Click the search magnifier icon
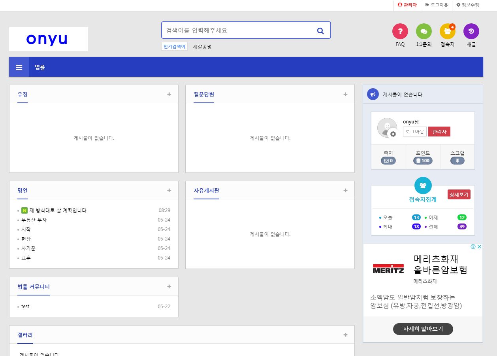Image resolution: width=497 pixels, height=356 pixels. (x=320, y=30)
